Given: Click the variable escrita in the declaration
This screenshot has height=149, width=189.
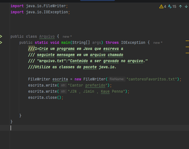Looking at the screenshot, I should pyautogui.click(x=60, y=79).
